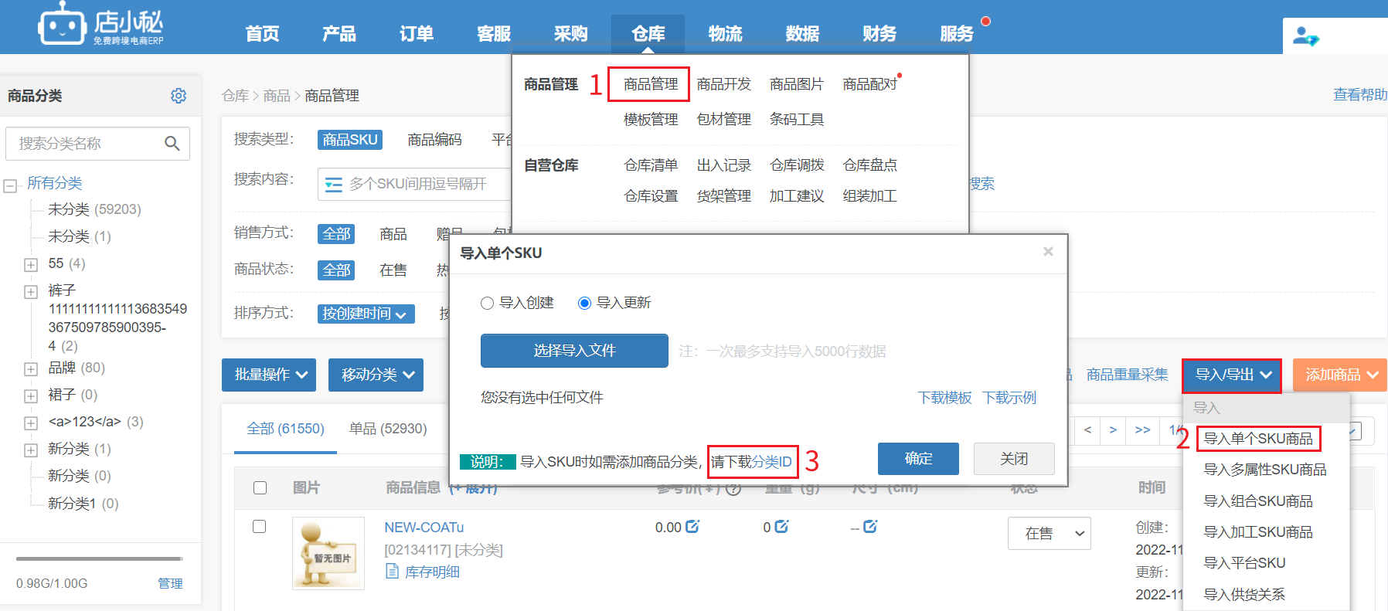Open the 在售 status dropdown
The image size is (1388, 611).
pos(1049,533)
